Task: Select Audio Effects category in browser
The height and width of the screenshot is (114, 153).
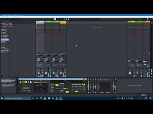Action: click(5, 35)
